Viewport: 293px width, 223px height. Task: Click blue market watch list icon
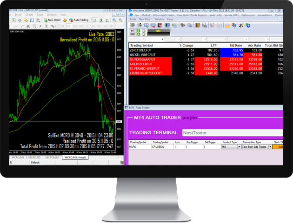[167, 25]
